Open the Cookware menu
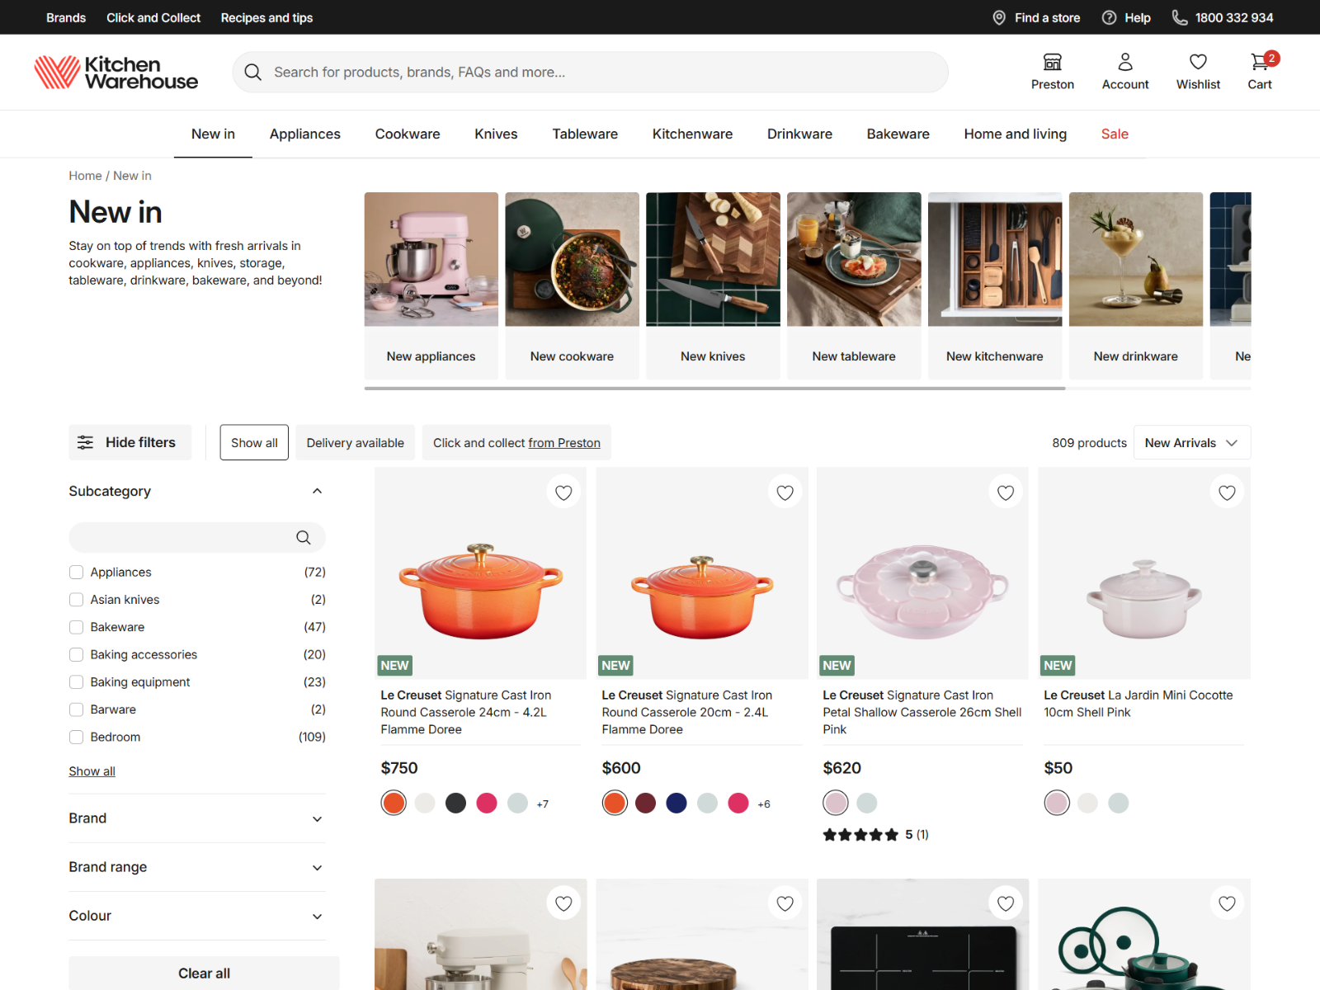The image size is (1320, 990). pos(408,134)
